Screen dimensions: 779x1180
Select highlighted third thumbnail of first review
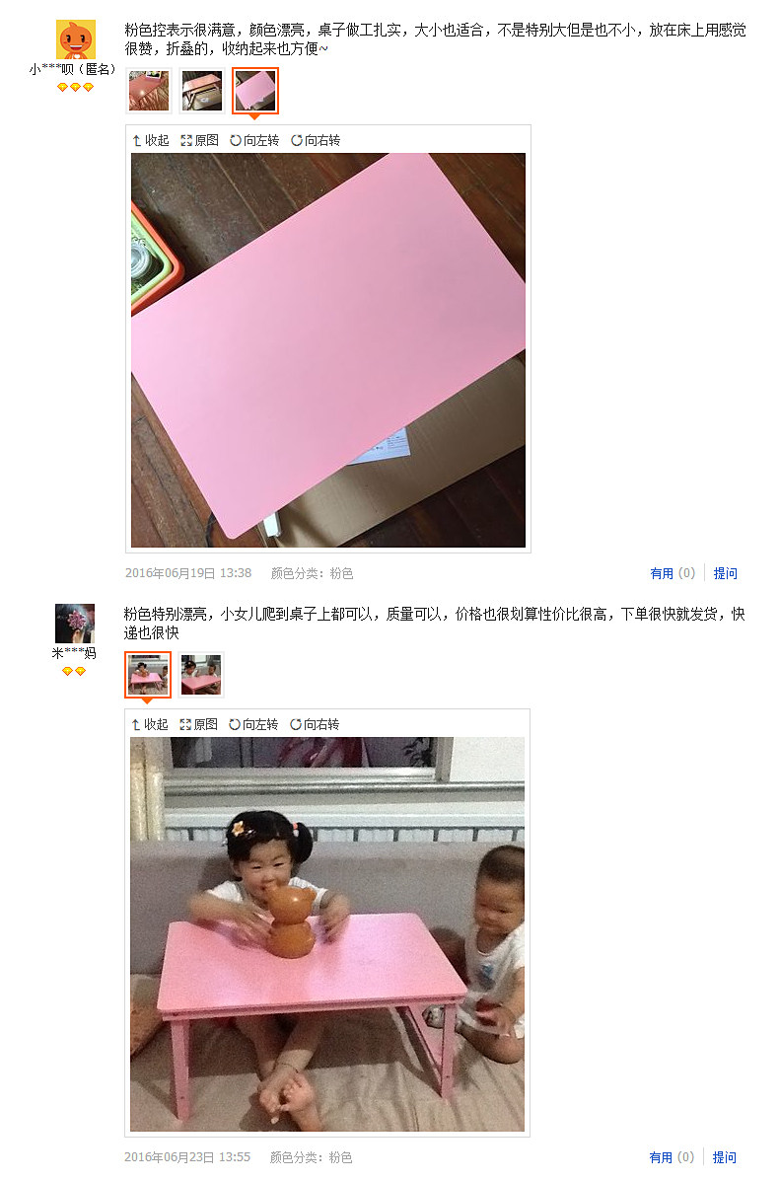255,91
